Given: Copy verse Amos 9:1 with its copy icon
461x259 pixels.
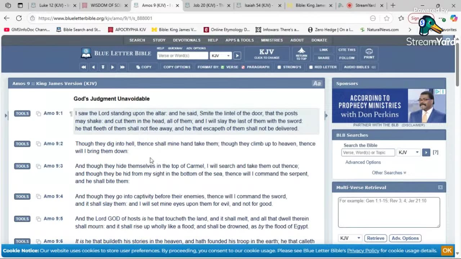Looking at the screenshot, I should coord(39,114).
